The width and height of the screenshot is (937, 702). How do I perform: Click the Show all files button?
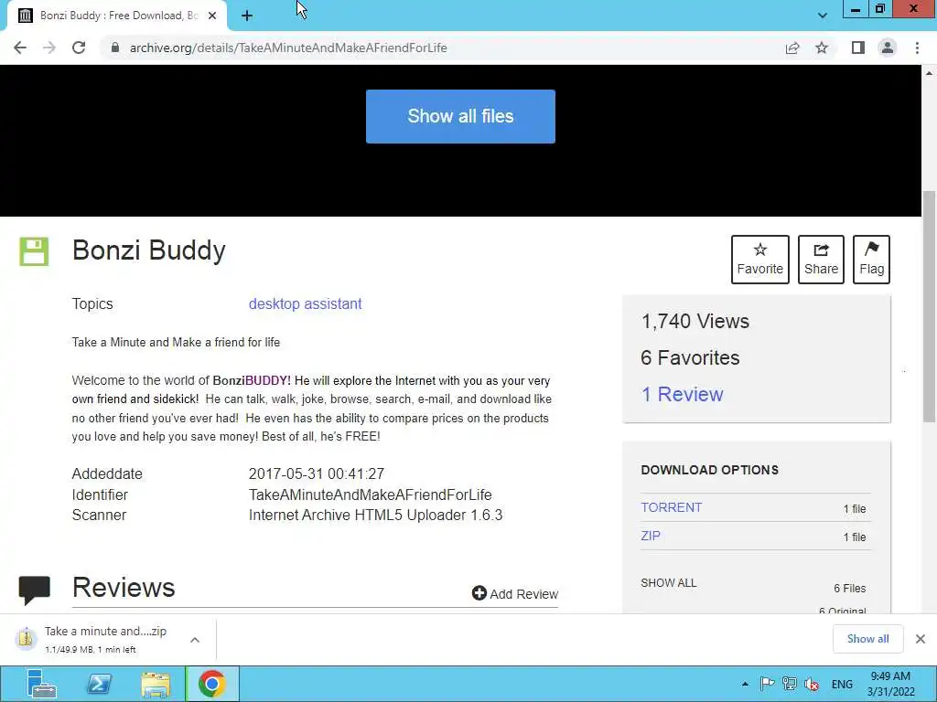[x=460, y=116]
